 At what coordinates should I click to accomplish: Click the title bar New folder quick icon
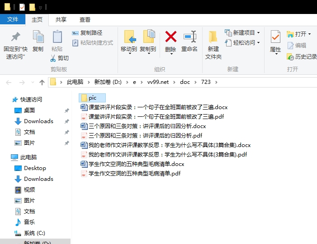tap(32, 7)
